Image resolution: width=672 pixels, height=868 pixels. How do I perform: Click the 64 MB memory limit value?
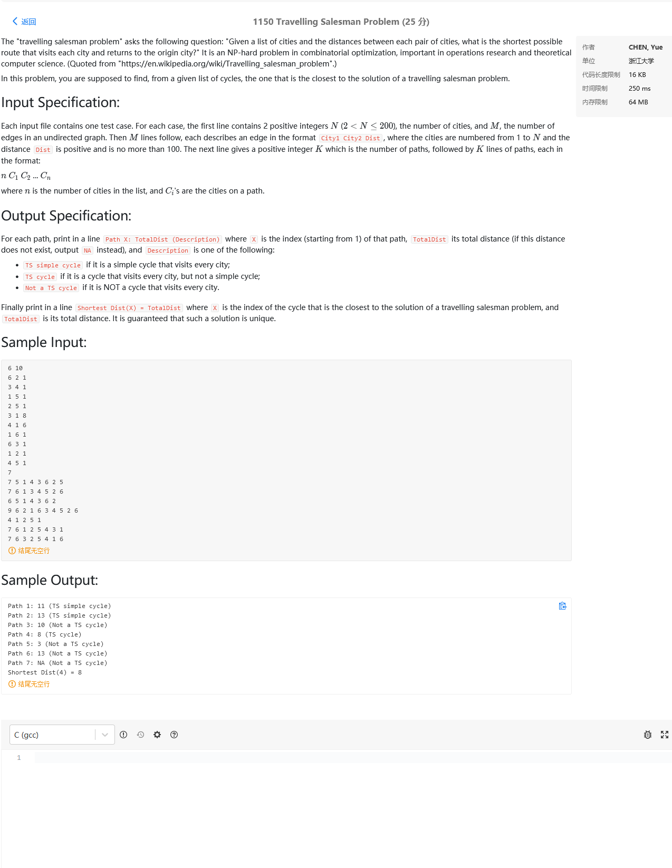[638, 102]
